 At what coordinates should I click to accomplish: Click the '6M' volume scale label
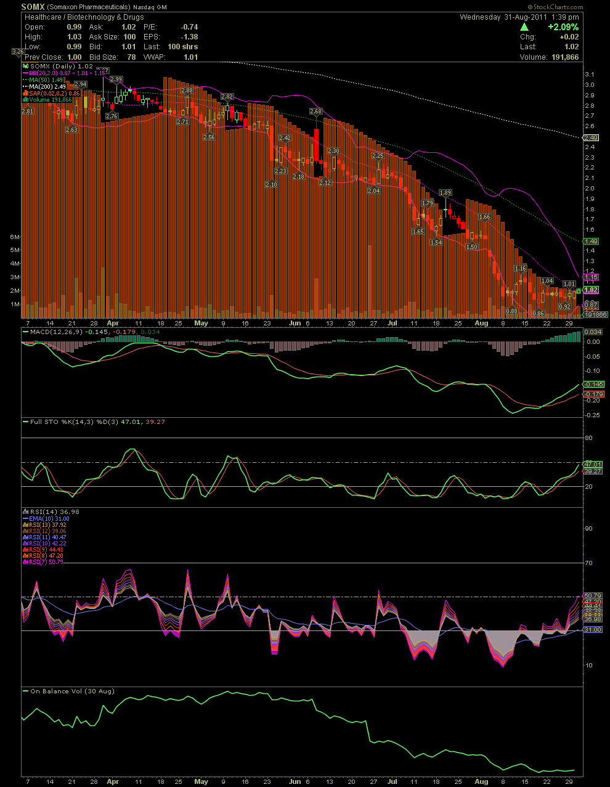point(15,237)
